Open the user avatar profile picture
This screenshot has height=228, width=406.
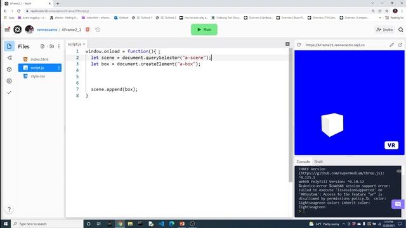[29, 30]
